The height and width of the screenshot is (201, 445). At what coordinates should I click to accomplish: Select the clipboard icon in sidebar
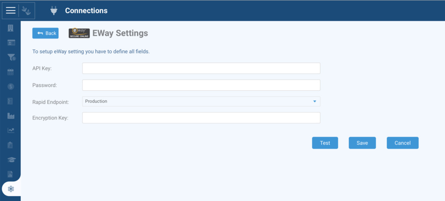tap(10, 145)
